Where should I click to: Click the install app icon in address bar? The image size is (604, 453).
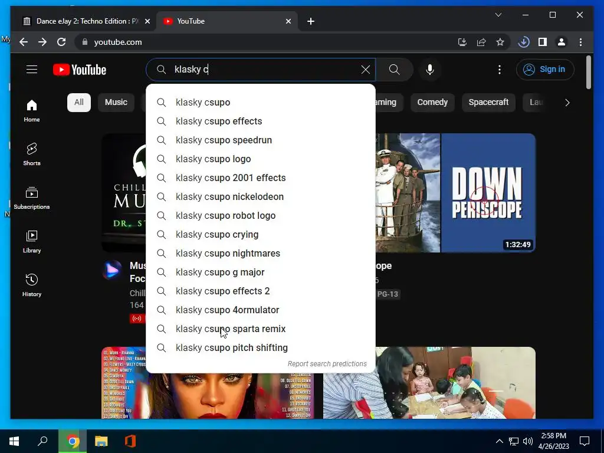(462, 42)
